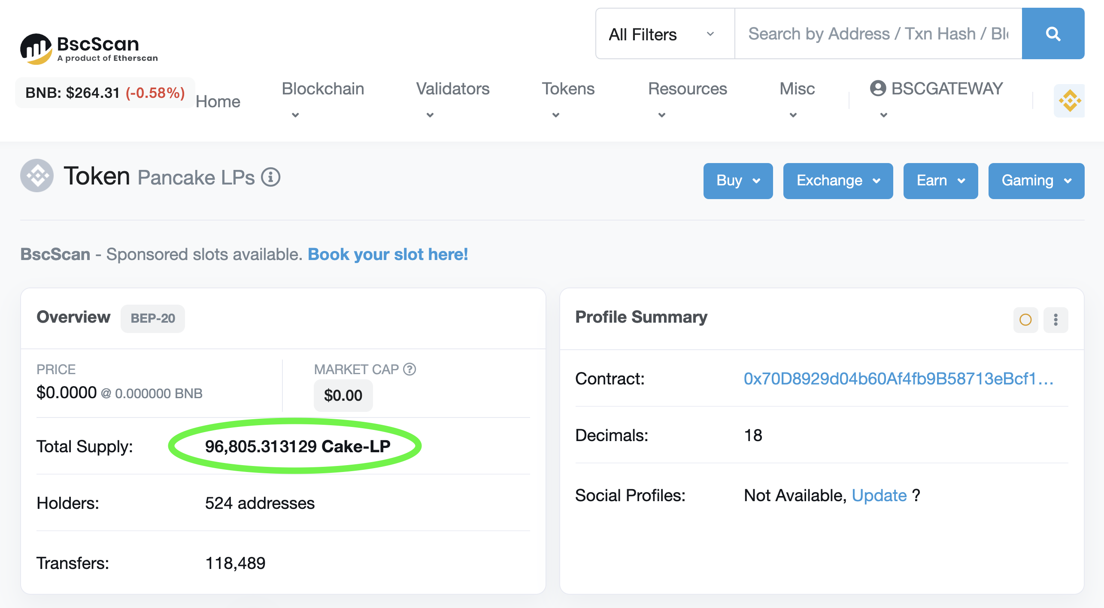Viewport: 1104px width, 608px height.
Task: Click the BSCGATEWAY user avatar icon
Action: pyautogui.click(x=878, y=88)
